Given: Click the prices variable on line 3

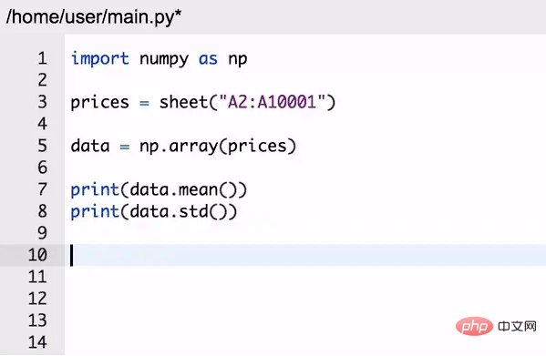Looking at the screenshot, I should coord(100,103).
